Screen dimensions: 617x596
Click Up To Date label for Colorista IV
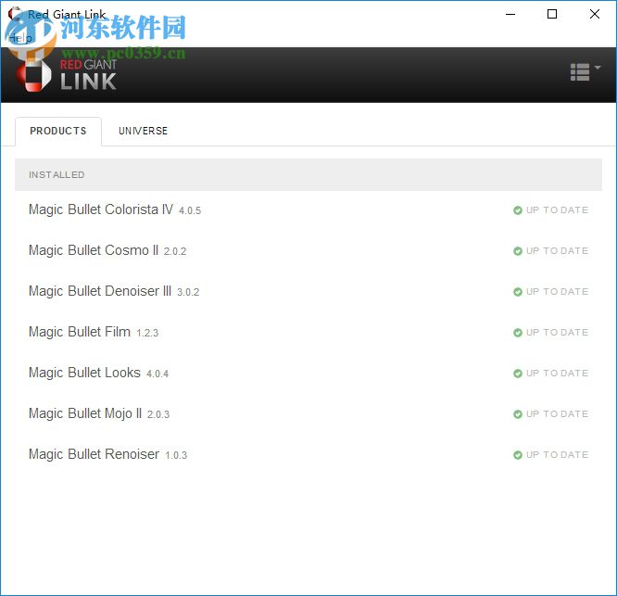[x=557, y=210]
